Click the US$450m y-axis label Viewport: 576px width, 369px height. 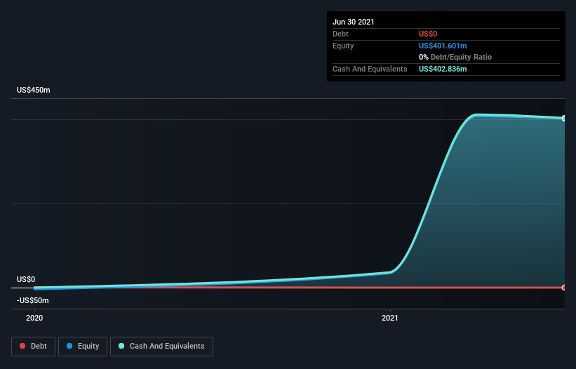tap(34, 90)
